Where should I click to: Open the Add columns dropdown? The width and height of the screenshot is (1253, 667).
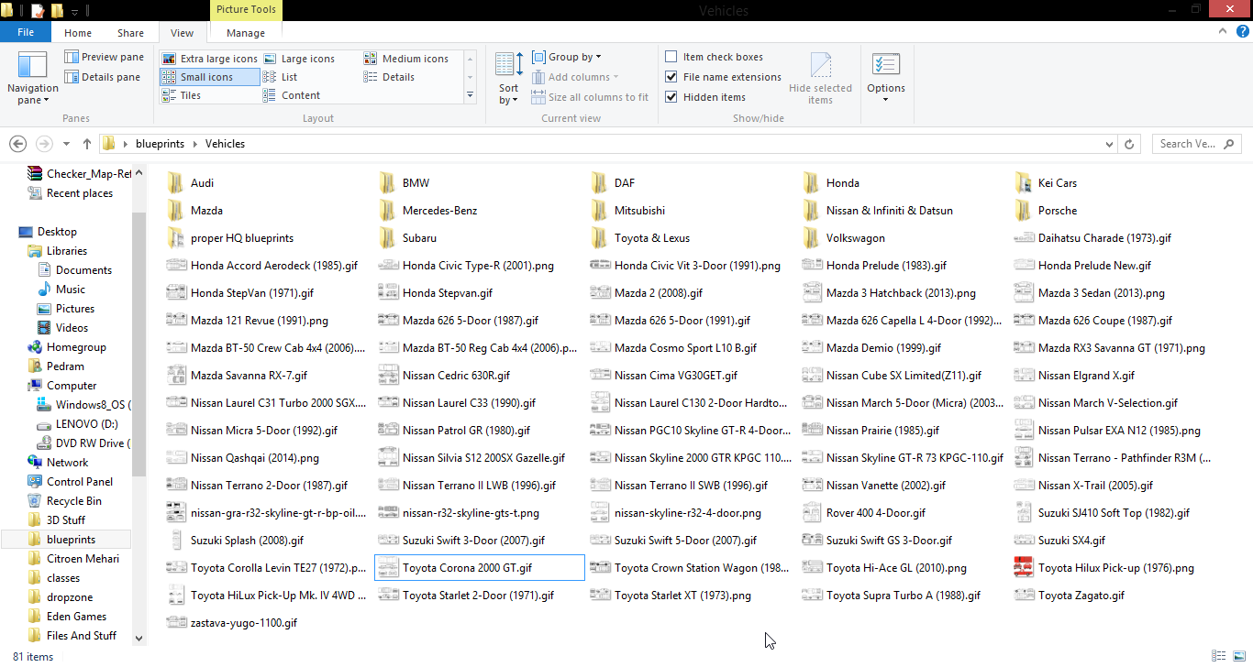tap(576, 77)
